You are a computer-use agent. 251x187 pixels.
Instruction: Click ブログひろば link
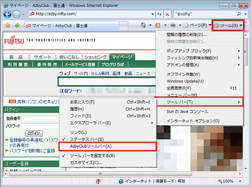[113, 64]
